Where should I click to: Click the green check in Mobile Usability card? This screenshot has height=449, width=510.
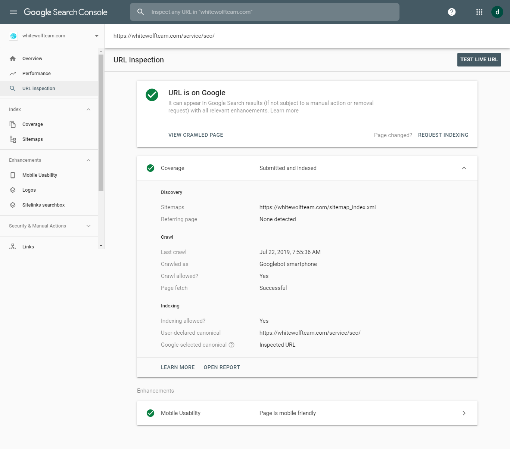click(x=150, y=413)
